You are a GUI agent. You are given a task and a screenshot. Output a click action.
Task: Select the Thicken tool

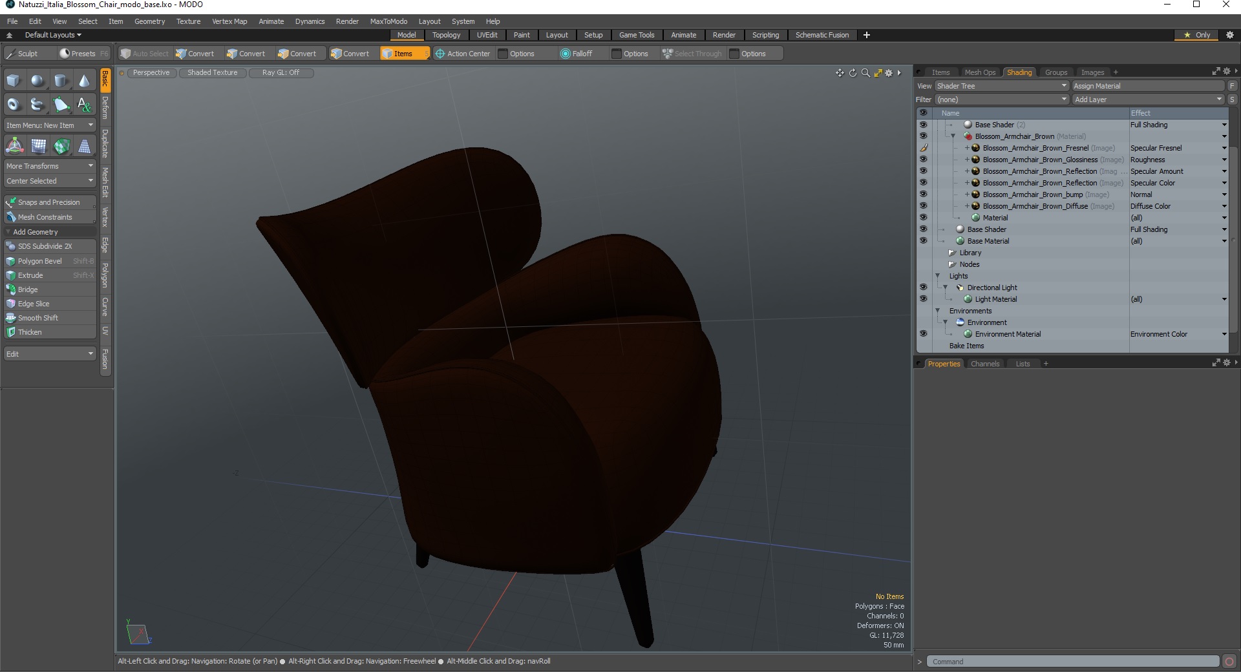click(x=50, y=332)
